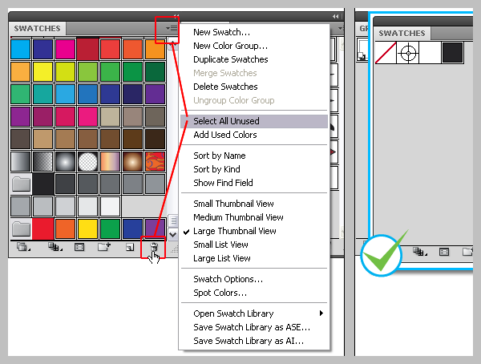The height and width of the screenshot is (364, 481).
Task: Pick black swatch in left panel grays group
Action: (42, 184)
